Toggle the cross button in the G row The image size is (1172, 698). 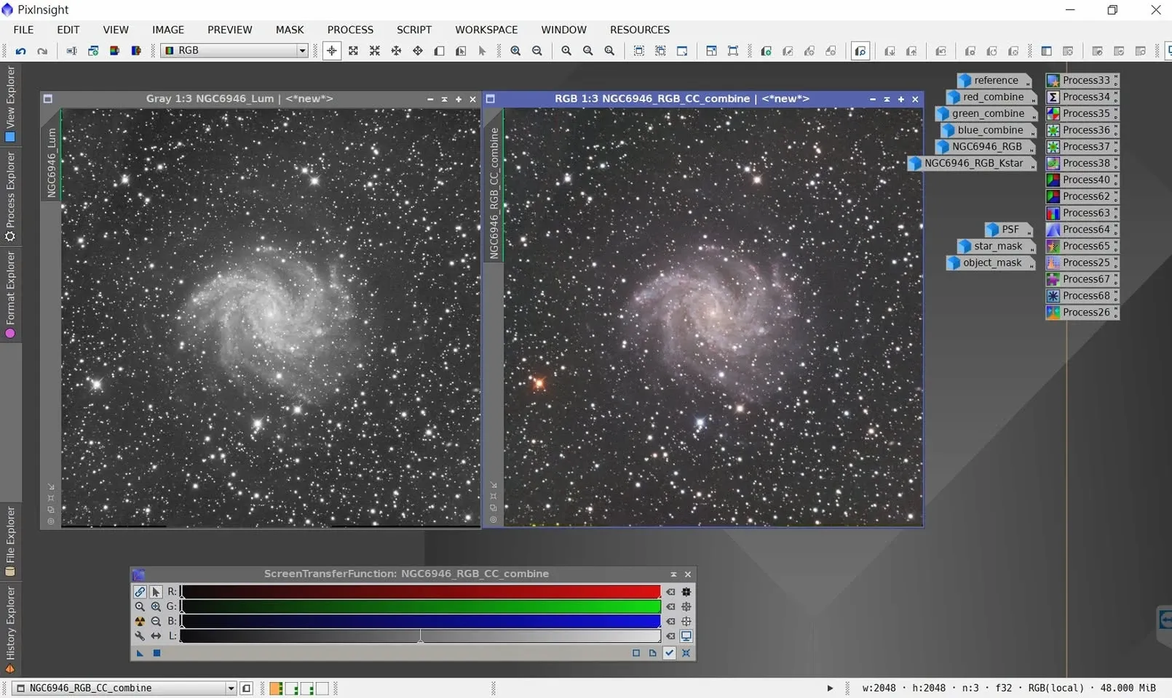pyautogui.click(x=686, y=606)
